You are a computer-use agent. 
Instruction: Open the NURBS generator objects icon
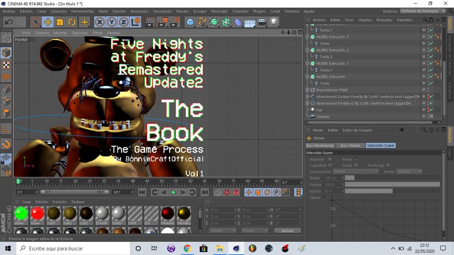pyautogui.click(x=214, y=22)
